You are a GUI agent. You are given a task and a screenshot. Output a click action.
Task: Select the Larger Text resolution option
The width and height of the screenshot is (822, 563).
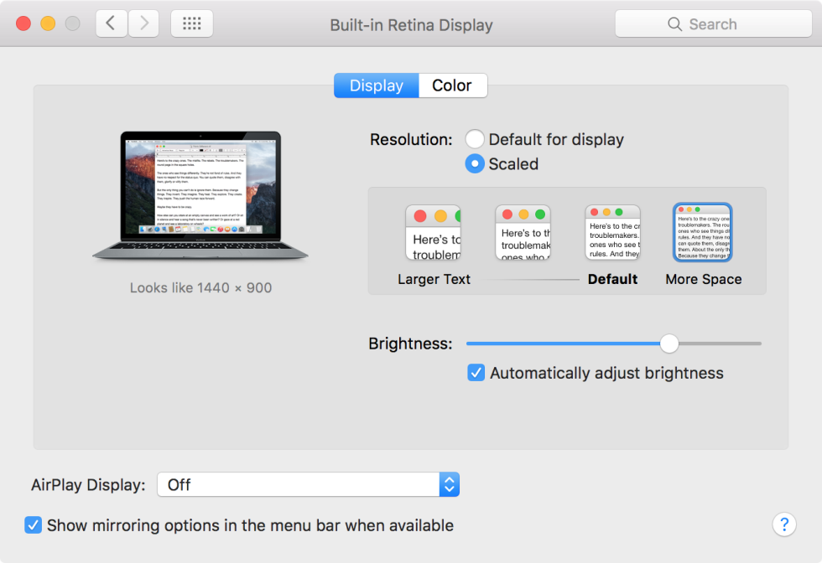coord(433,232)
